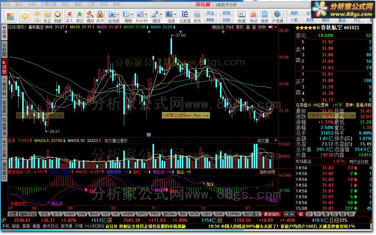
Task: Click the colorful home grid icon
Action: click(10, 17)
